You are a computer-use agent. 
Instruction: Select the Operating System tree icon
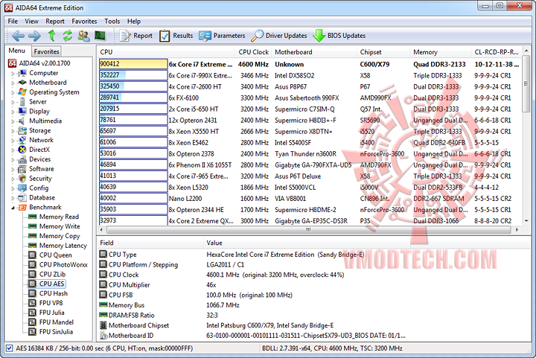click(x=22, y=92)
